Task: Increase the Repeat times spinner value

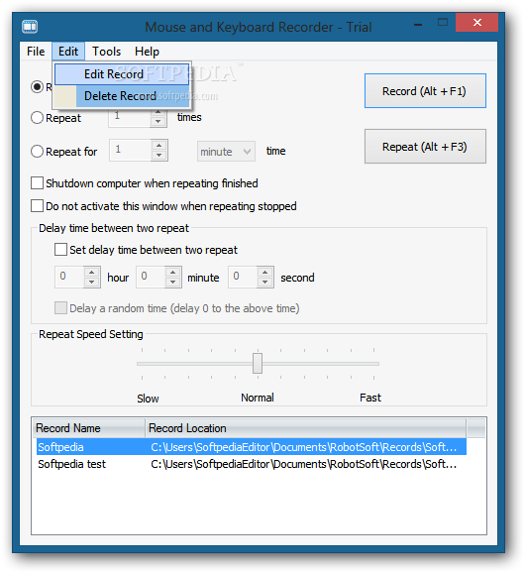Action: [x=158, y=112]
